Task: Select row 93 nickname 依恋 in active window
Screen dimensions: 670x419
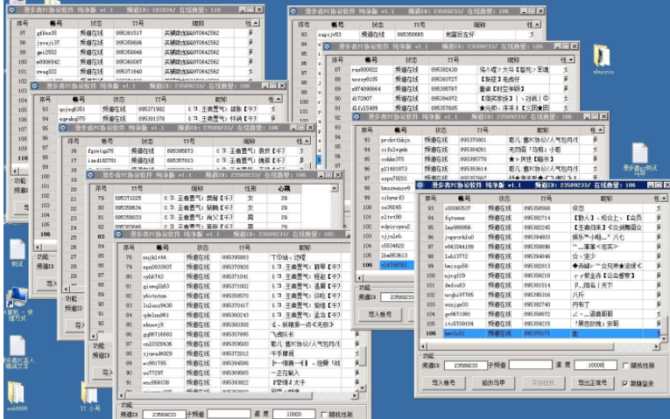Action: click(x=540, y=208)
